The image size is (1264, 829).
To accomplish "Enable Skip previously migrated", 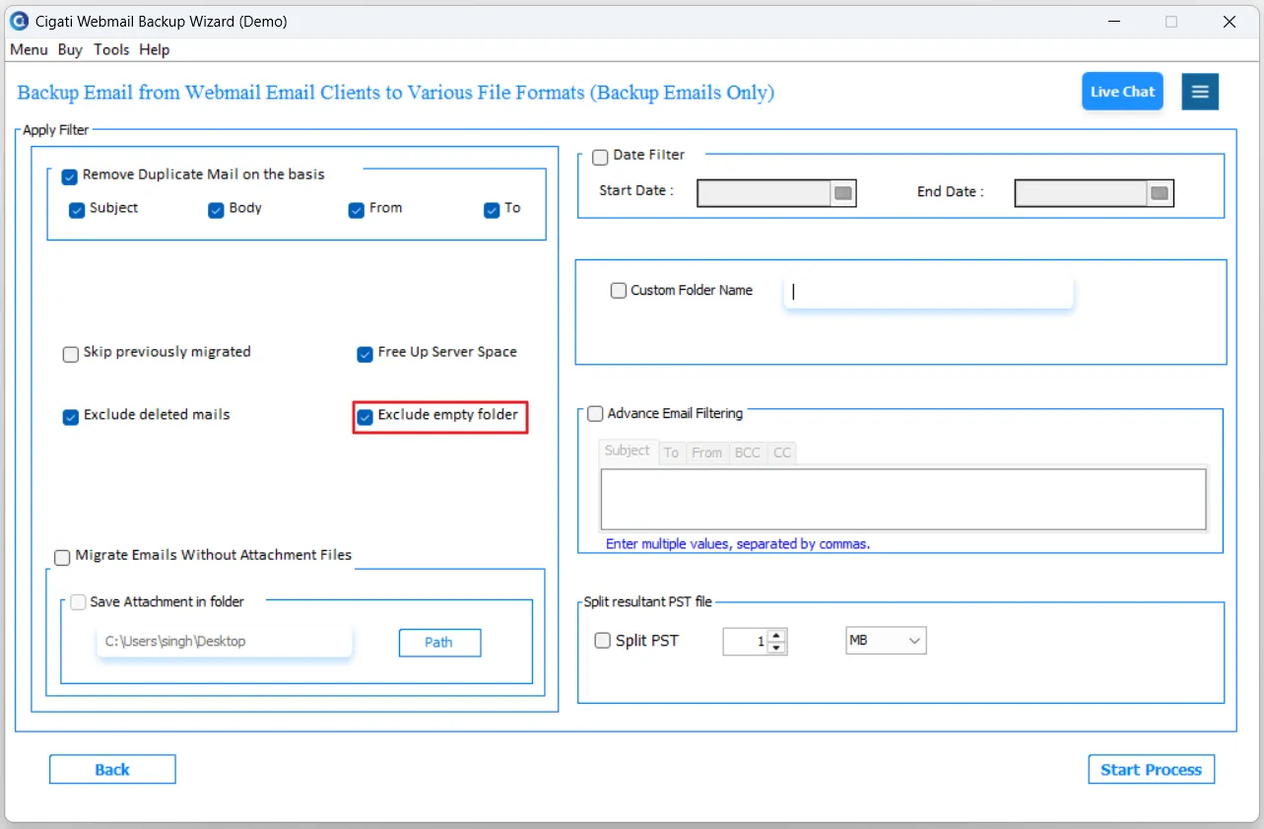I will [x=71, y=354].
